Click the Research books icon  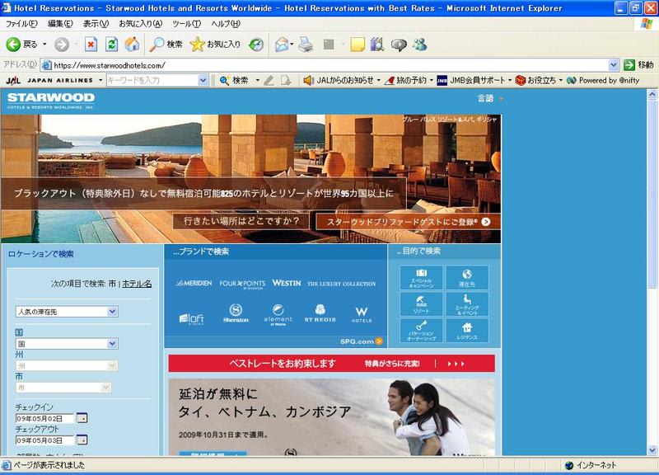coord(377,45)
